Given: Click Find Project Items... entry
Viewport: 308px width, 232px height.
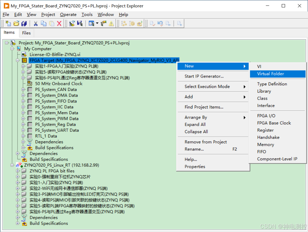Looking at the screenshot, I should pos(213,107).
